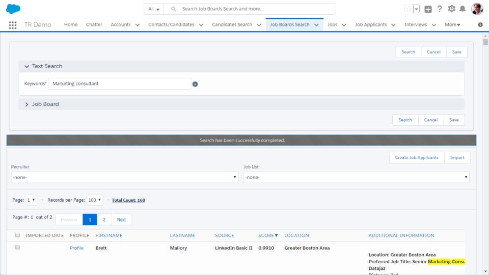Sort by SCORE column header
This screenshot has width=489, height=275.
point(268,235)
